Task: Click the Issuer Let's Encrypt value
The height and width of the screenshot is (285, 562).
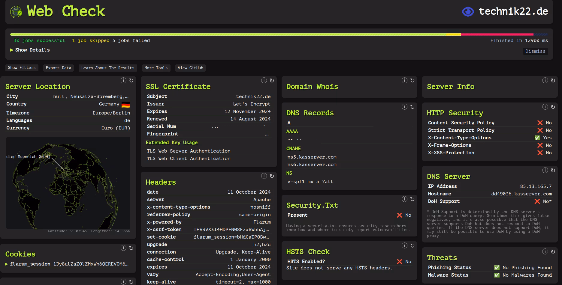Action: click(252, 104)
